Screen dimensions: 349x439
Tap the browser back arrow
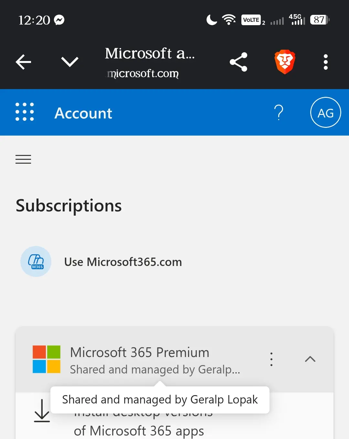click(24, 62)
